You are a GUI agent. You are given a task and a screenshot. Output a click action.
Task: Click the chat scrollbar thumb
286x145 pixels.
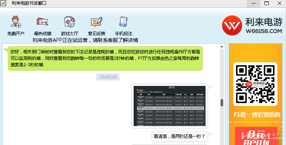222,103
